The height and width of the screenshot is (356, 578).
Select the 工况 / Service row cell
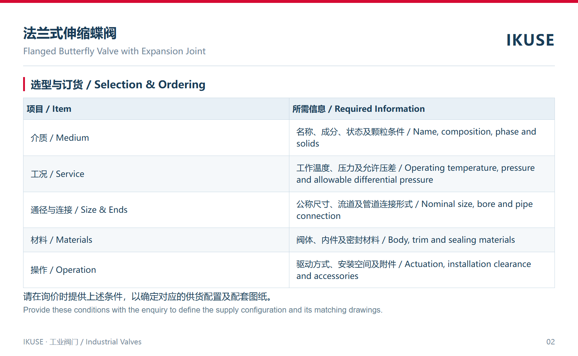[156, 174]
